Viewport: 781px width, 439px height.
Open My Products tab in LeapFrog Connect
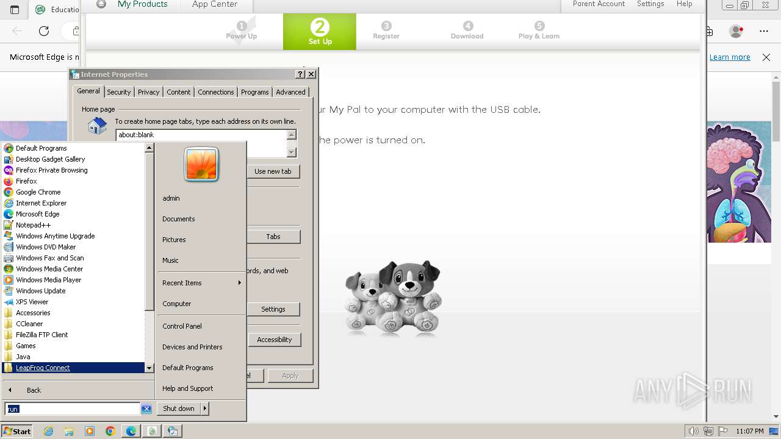click(142, 4)
